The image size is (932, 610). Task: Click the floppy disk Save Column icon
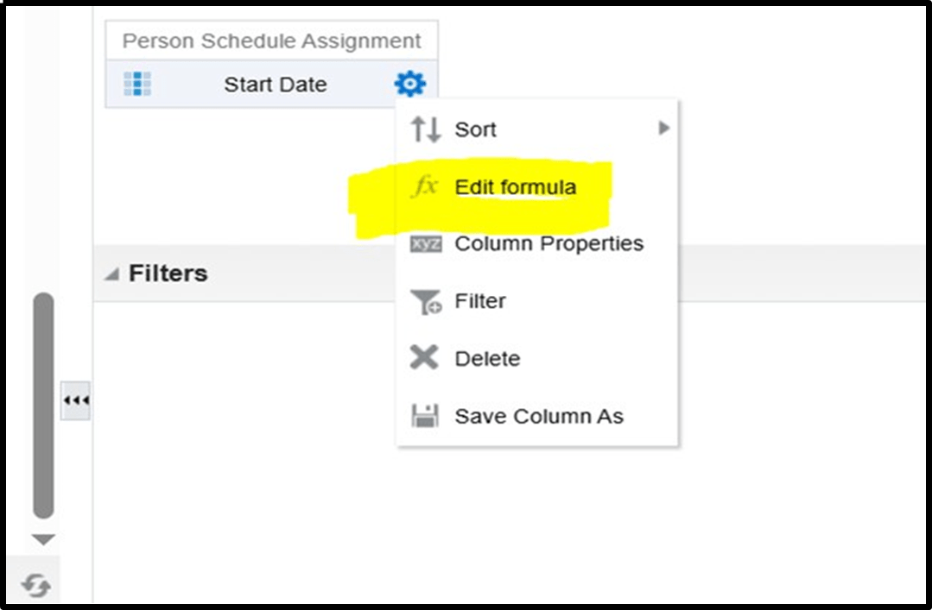pyautogui.click(x=425, y=415)
